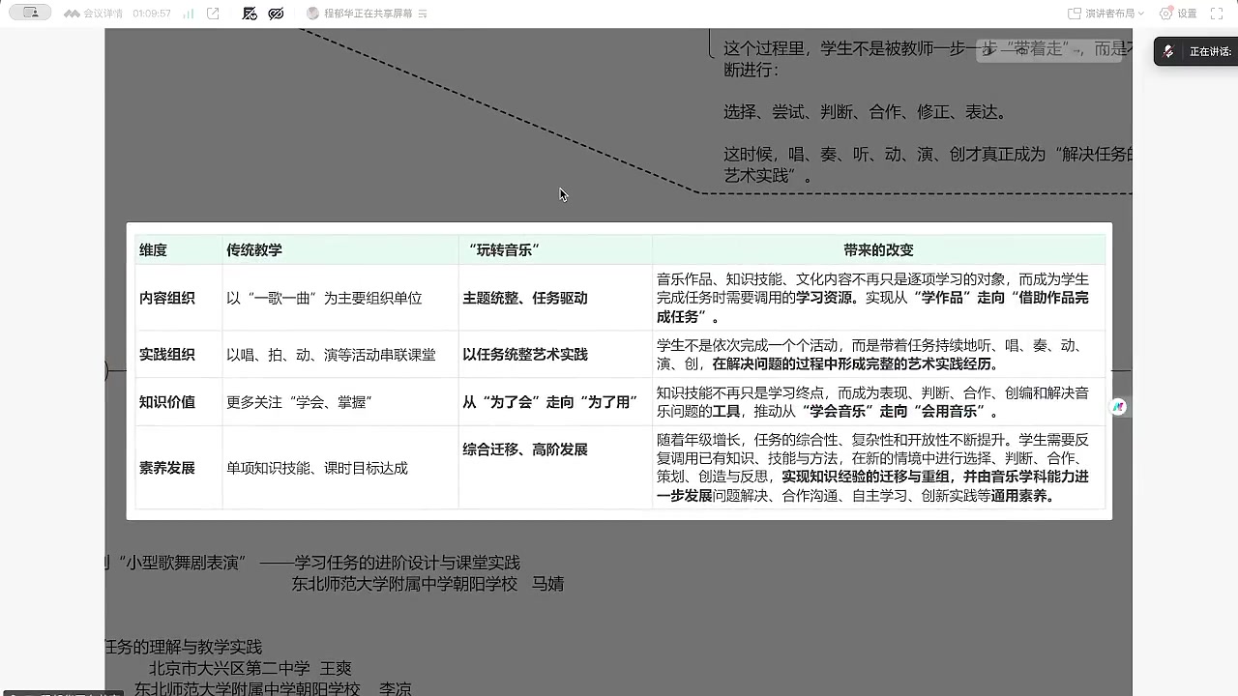Click the cell 综合迁移、高阶发展

(555, 467)
